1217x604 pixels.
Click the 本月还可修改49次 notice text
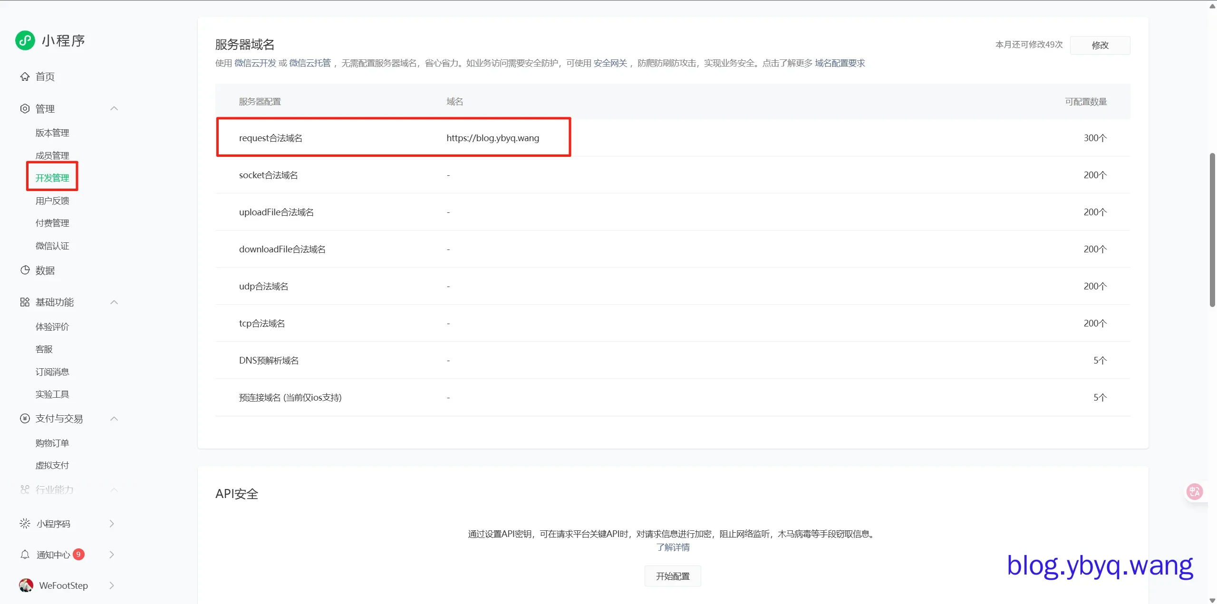[x=1029, y=45]
